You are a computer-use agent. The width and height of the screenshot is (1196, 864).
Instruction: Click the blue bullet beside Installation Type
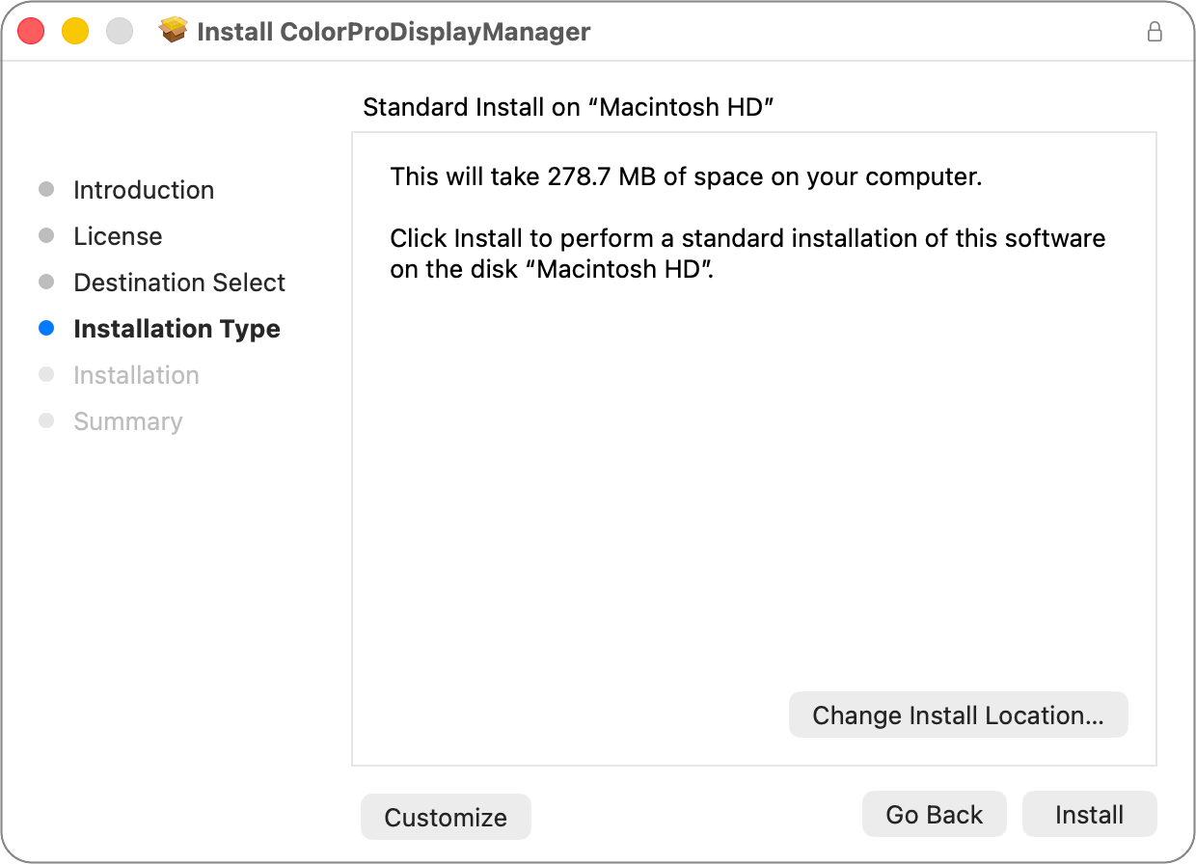[46, 328]
